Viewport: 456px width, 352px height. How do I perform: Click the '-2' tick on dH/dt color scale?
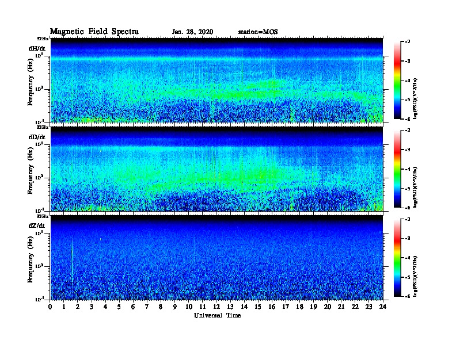pos(408,42)
